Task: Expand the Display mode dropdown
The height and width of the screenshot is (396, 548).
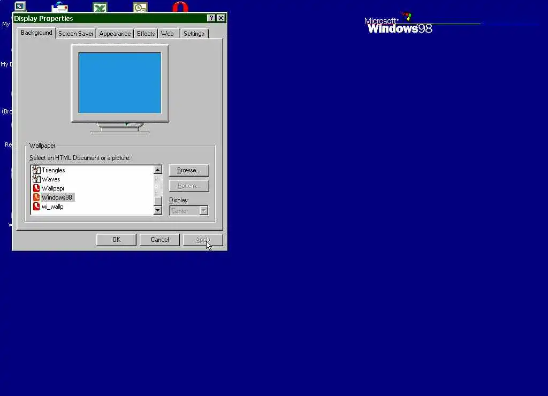Action: pyautogui.click(x=204, y=211)
